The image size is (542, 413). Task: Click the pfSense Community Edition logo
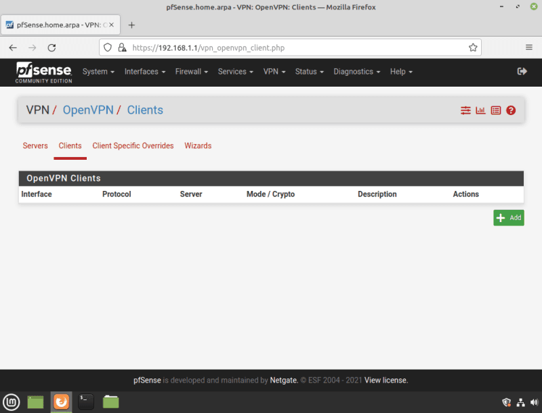tap(43, 72)
